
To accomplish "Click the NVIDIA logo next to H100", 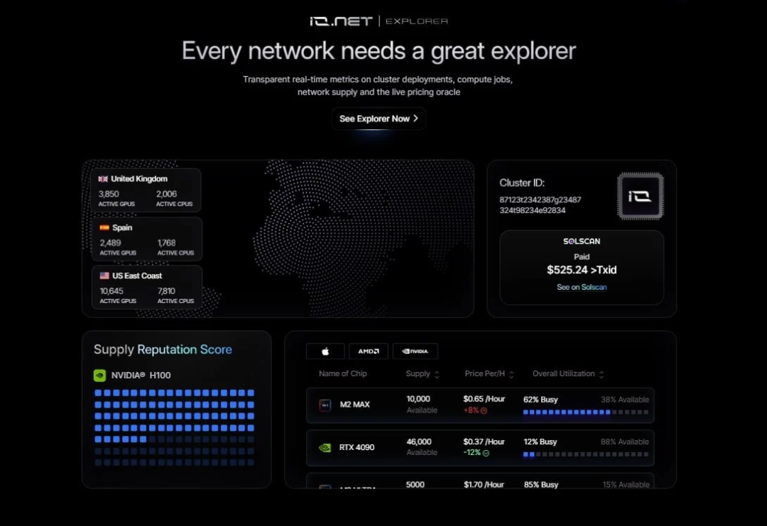I will [x=100, y=375].
